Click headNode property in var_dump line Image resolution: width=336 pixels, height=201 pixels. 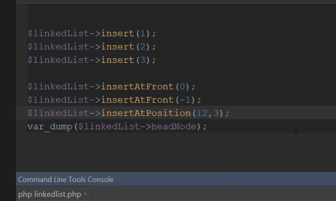click(174, 127)
